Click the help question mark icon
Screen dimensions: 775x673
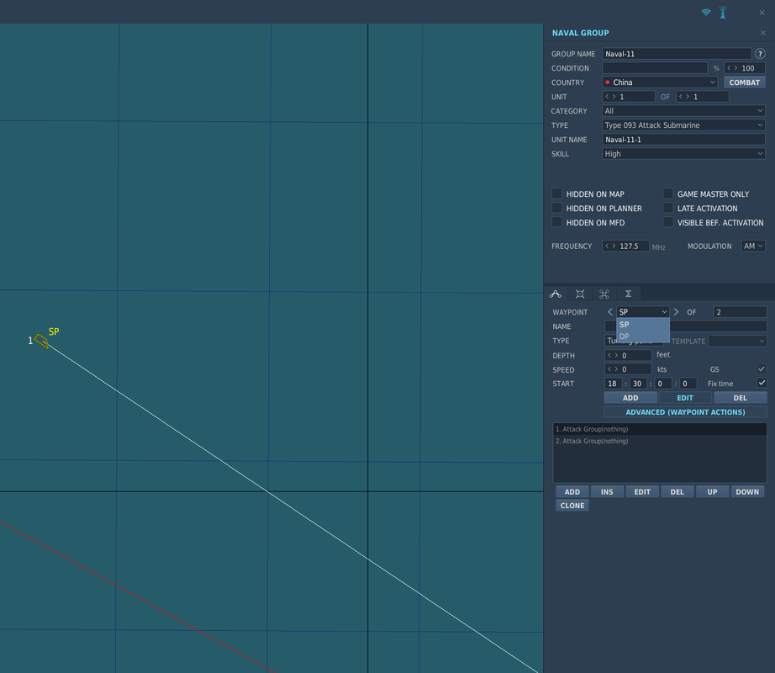[760, 53]
